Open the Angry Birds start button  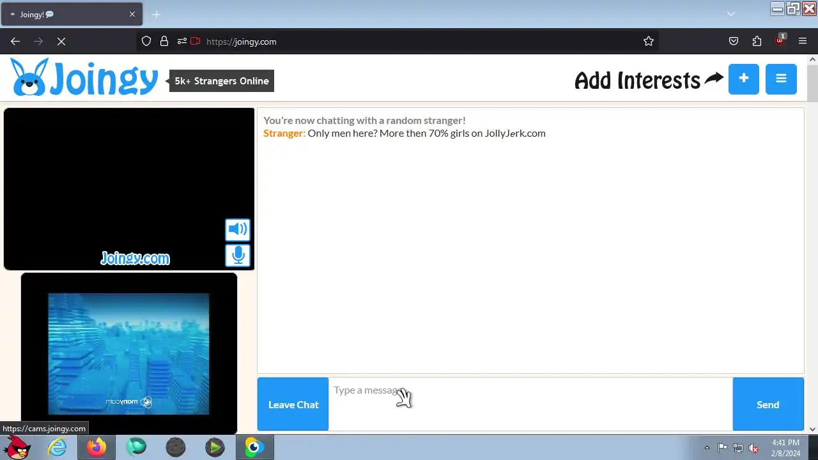point(17,447)
